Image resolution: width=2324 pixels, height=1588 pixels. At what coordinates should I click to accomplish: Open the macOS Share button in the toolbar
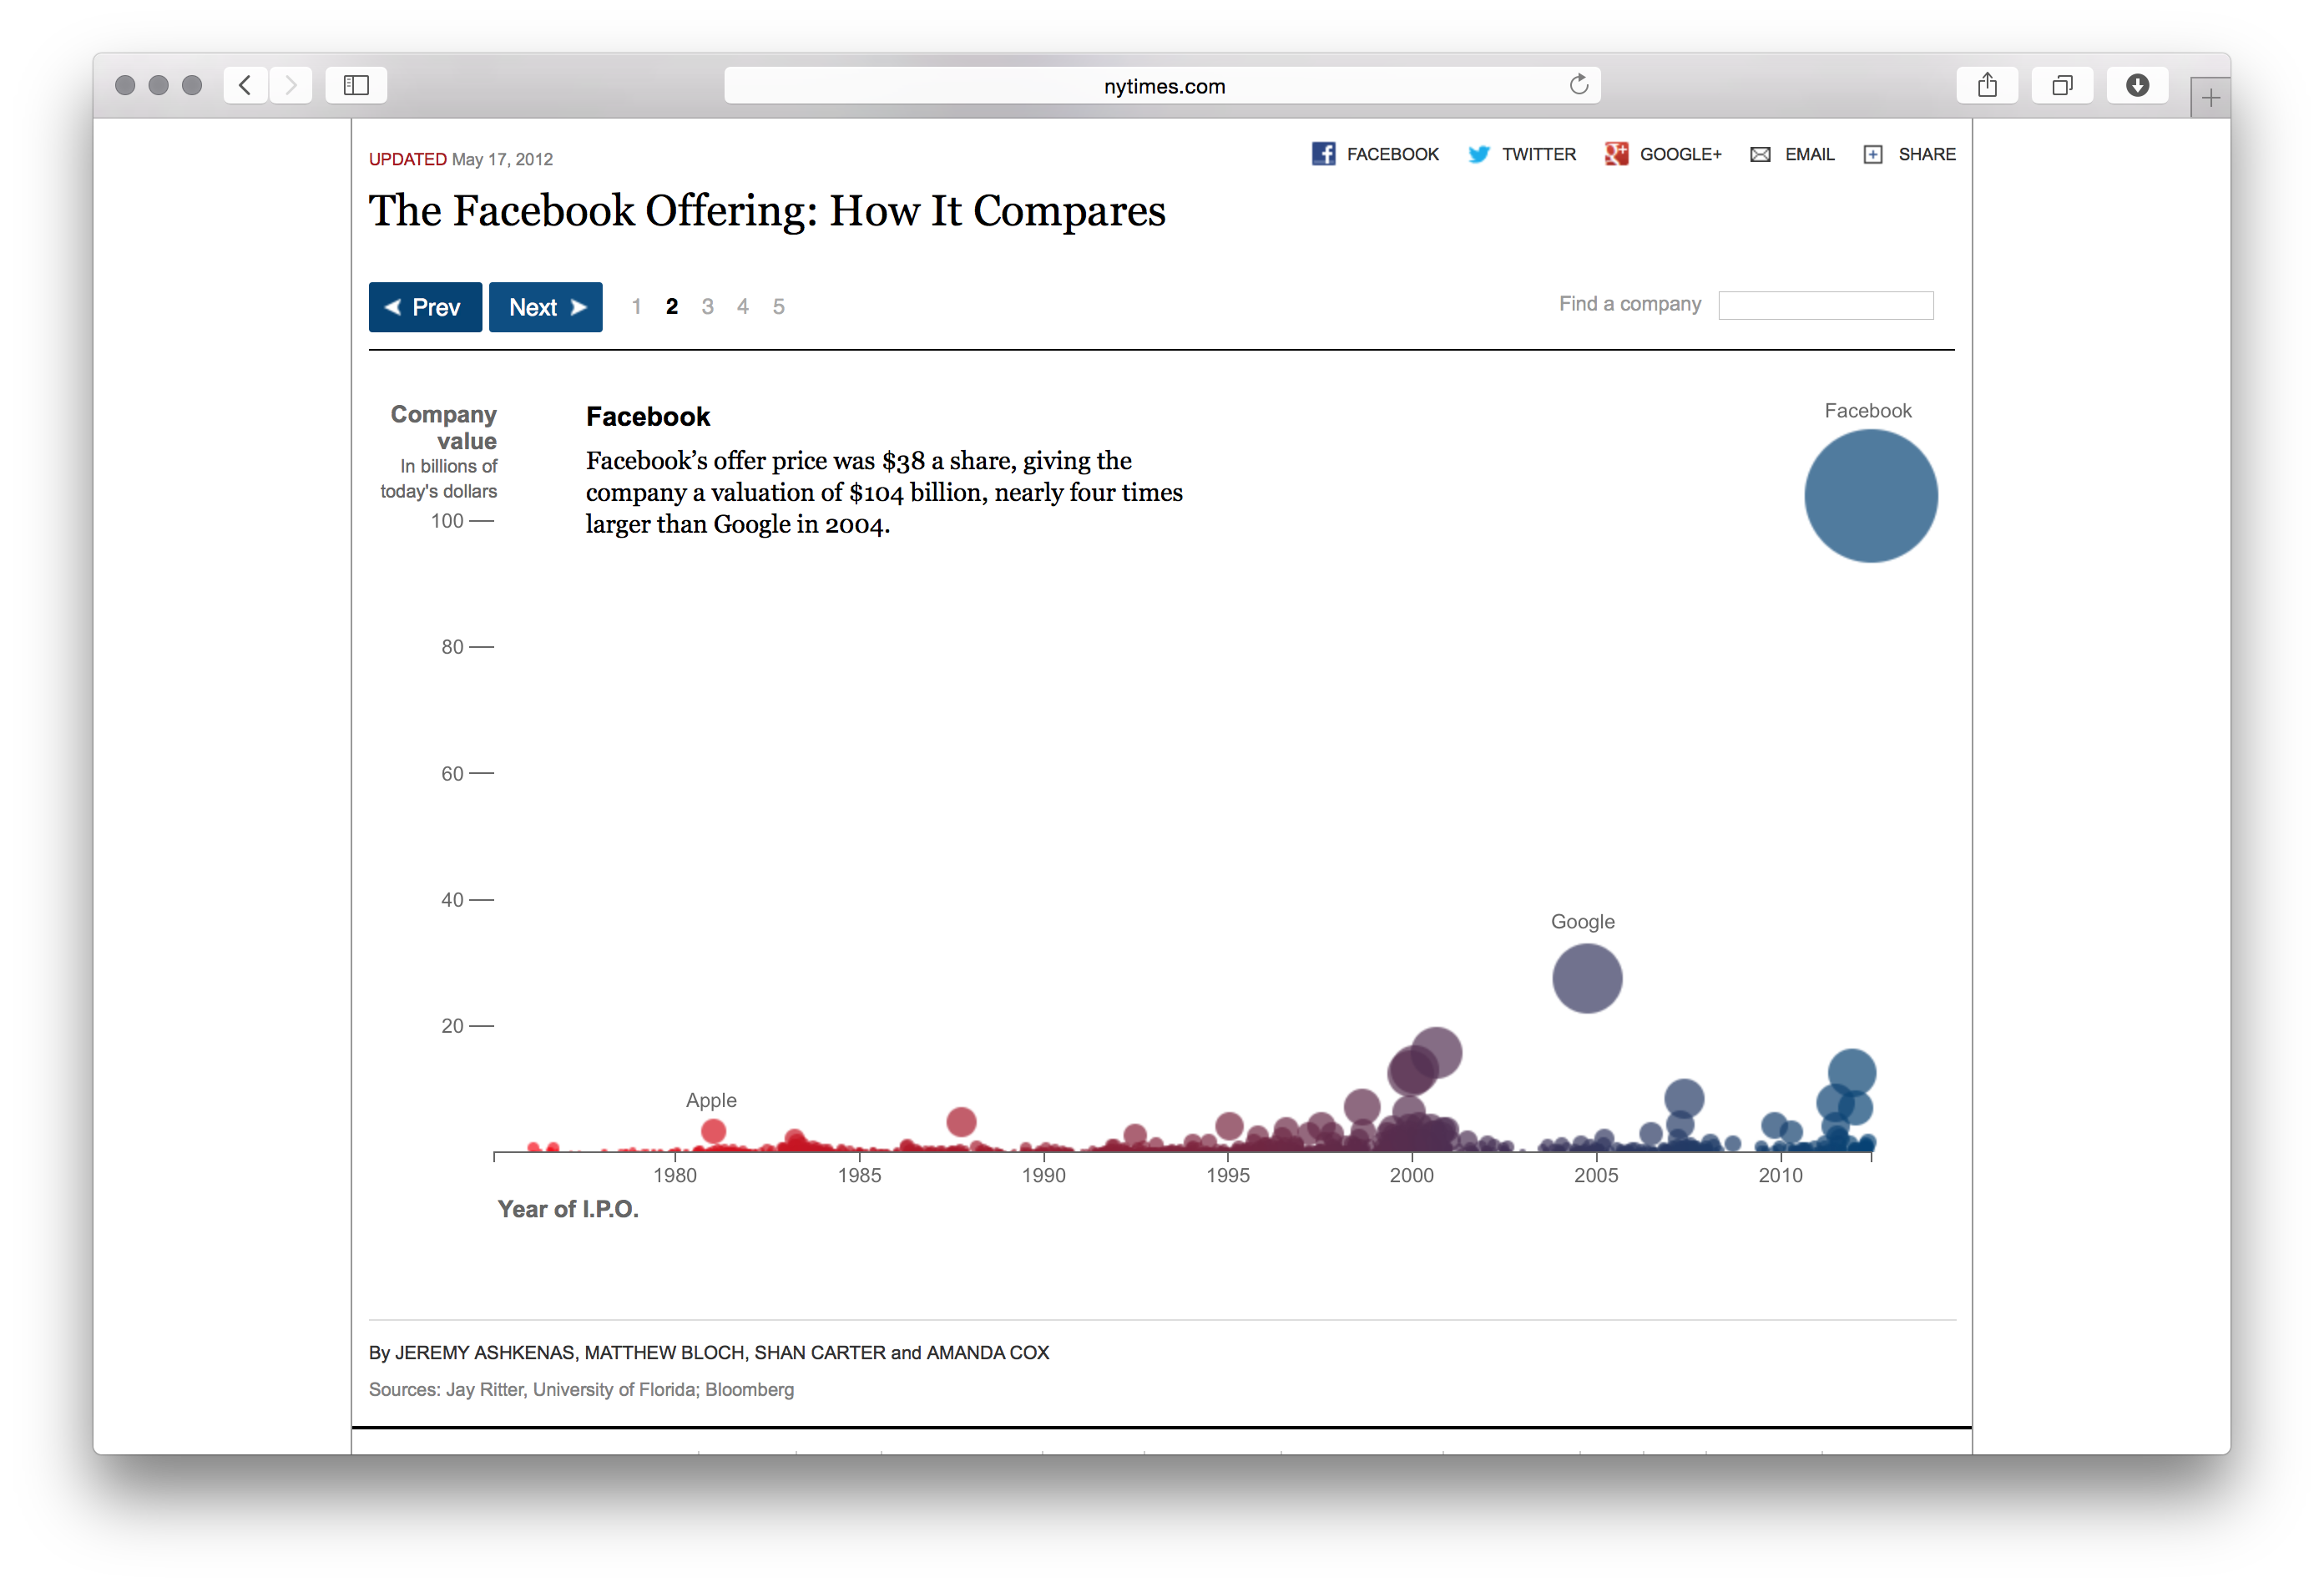coord(1987,85)
